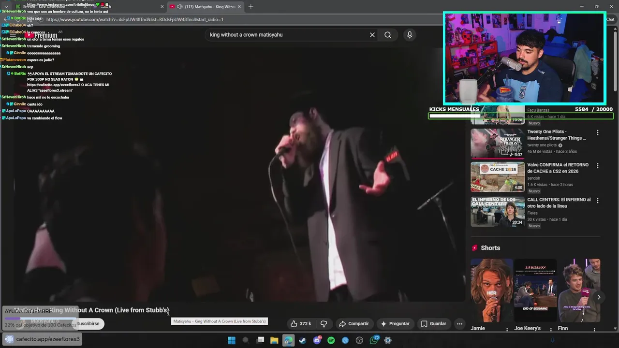Show next Shorts with arrow
This screenshot has width=619, height=348.
click(x=599, y=297)
